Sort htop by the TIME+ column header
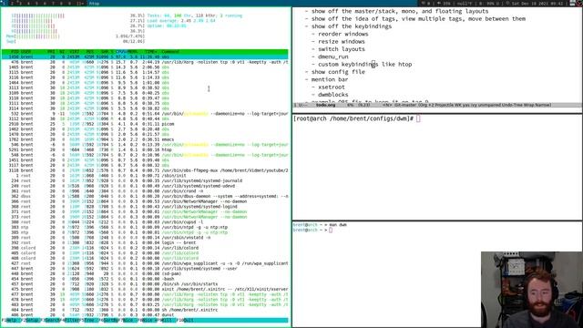The width and height of the screenshot is (583, 328). click(x=150, y=52)
